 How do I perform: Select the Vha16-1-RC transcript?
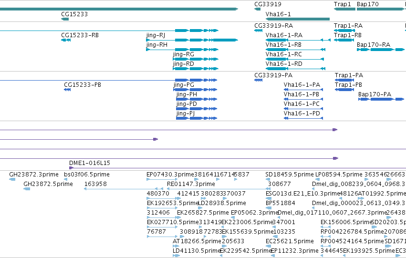[283, 54]
